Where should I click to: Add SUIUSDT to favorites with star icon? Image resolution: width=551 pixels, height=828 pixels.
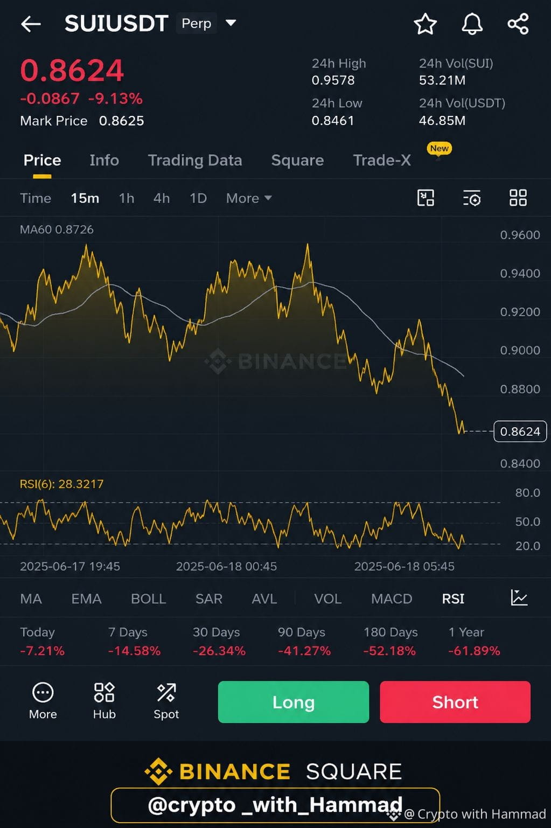(425, 24)
